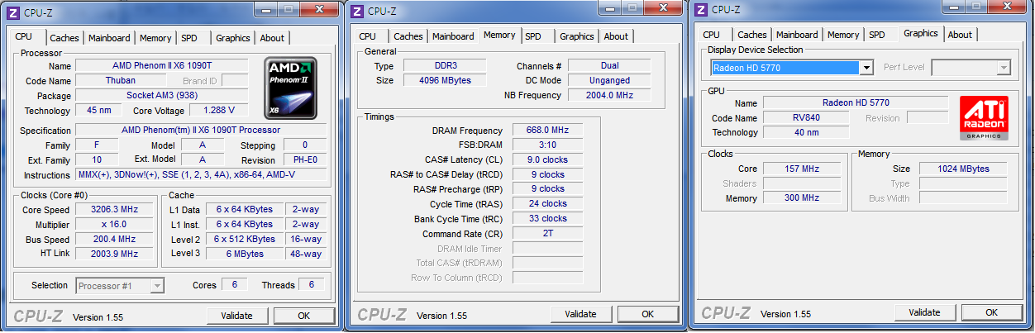This screenshot has height=333, width=1035.
Task: Click the Cores count field showing 6
Action: (235, 285)
